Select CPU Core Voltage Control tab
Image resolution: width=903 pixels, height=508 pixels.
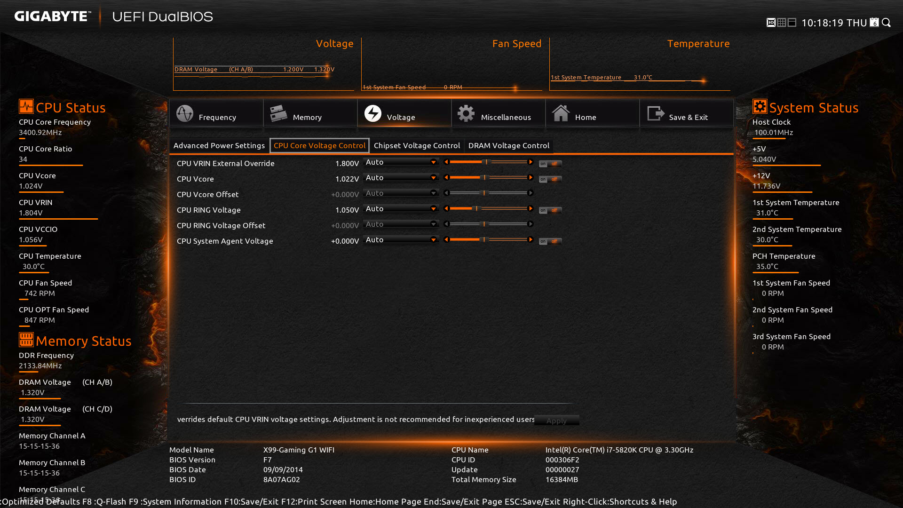(319, 146)
